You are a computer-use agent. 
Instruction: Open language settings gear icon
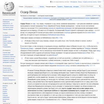coord(15,83)
